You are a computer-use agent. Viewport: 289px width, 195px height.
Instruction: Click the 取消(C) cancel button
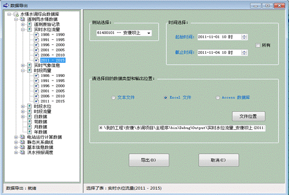pos(218,160)
